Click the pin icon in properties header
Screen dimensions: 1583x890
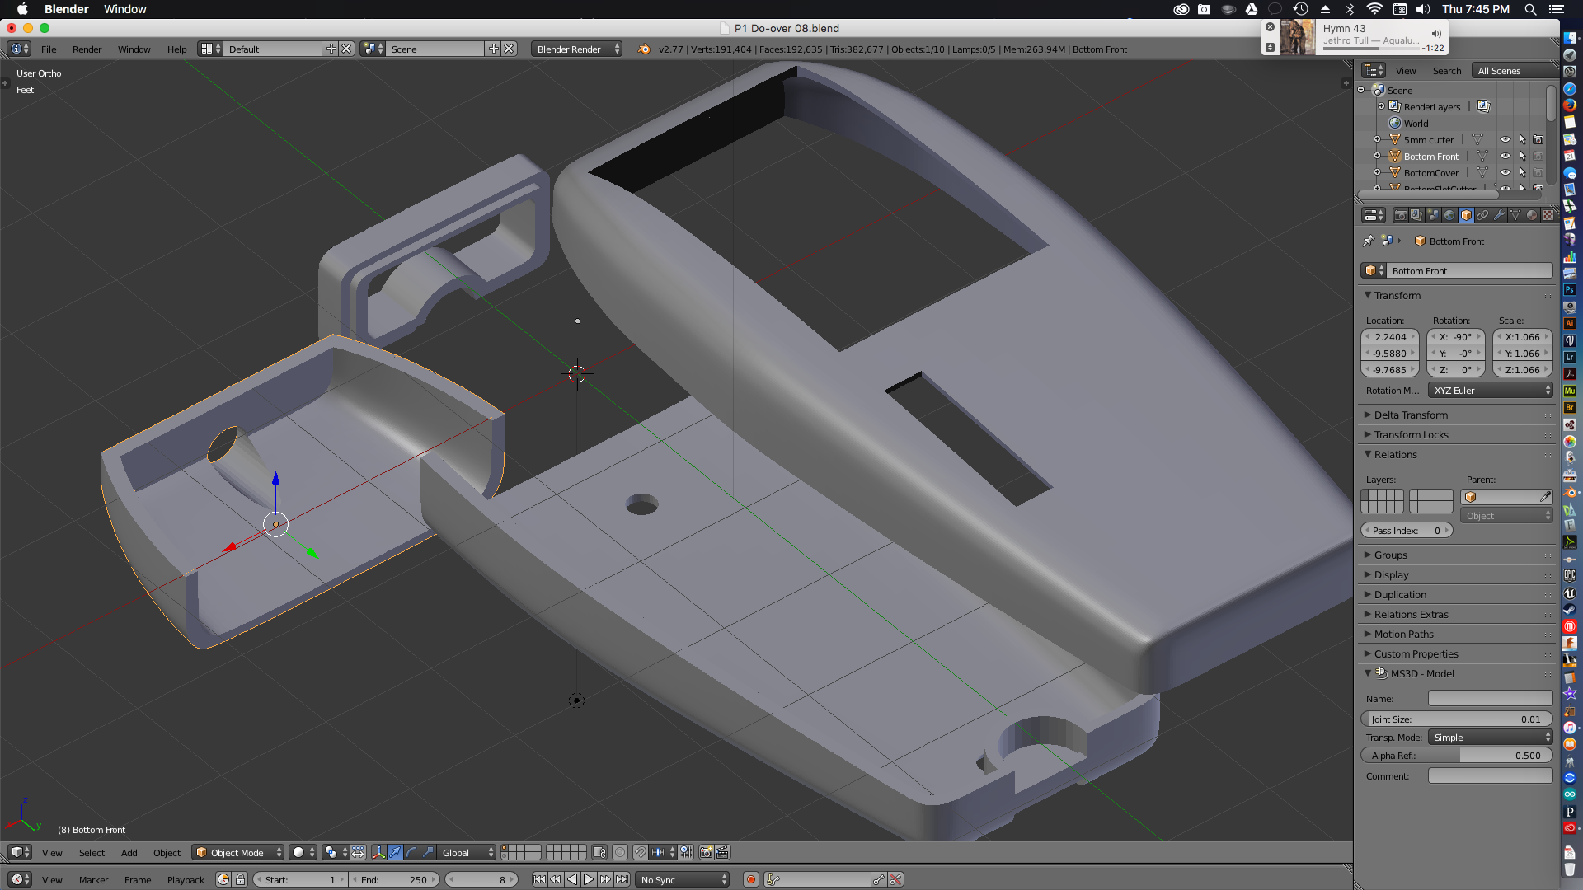tap(1369, 241)
